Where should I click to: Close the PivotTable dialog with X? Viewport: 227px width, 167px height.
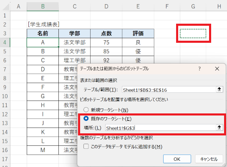(x=217, y=69)
